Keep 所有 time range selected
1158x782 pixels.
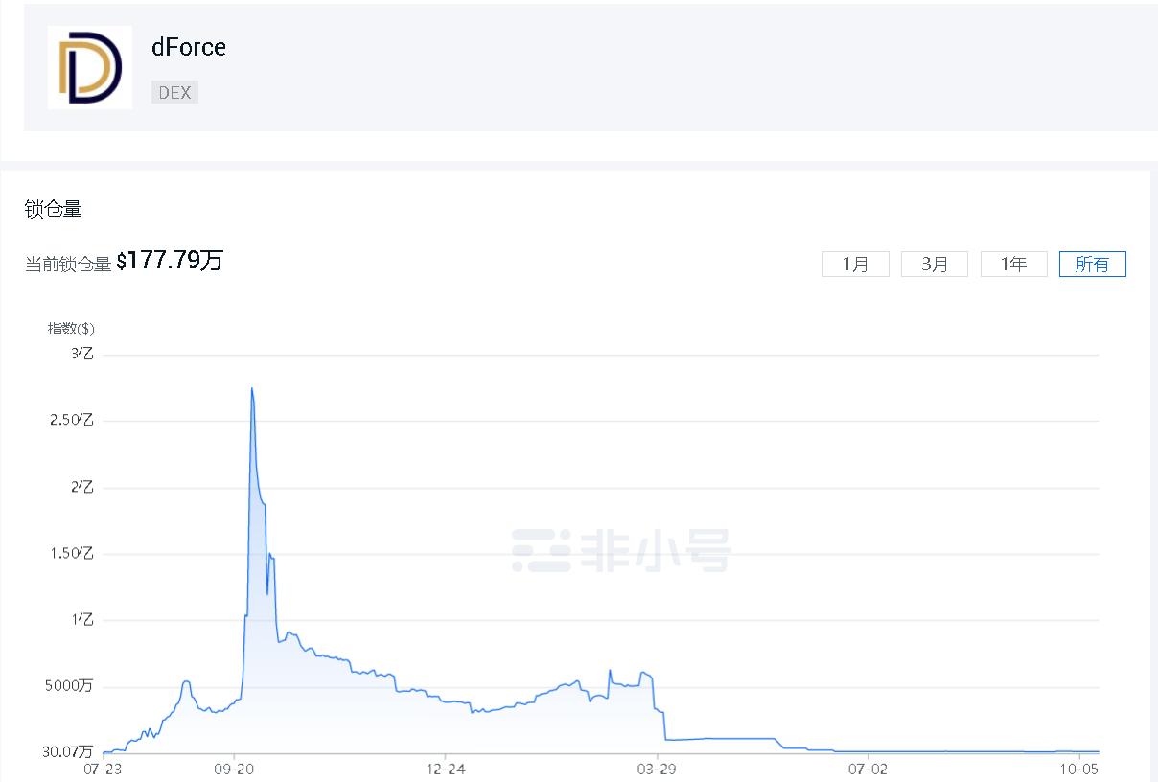tap(1092, 264)
